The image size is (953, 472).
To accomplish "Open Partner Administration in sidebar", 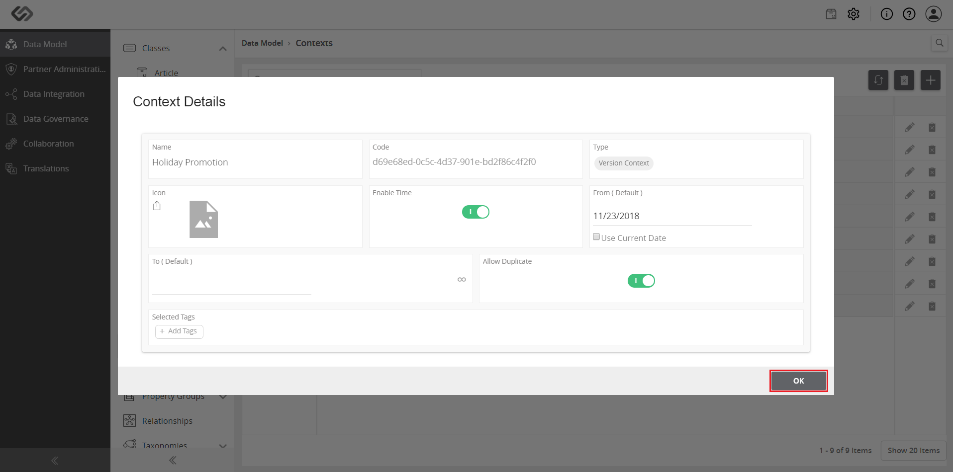I will click(x=55, y=69).
